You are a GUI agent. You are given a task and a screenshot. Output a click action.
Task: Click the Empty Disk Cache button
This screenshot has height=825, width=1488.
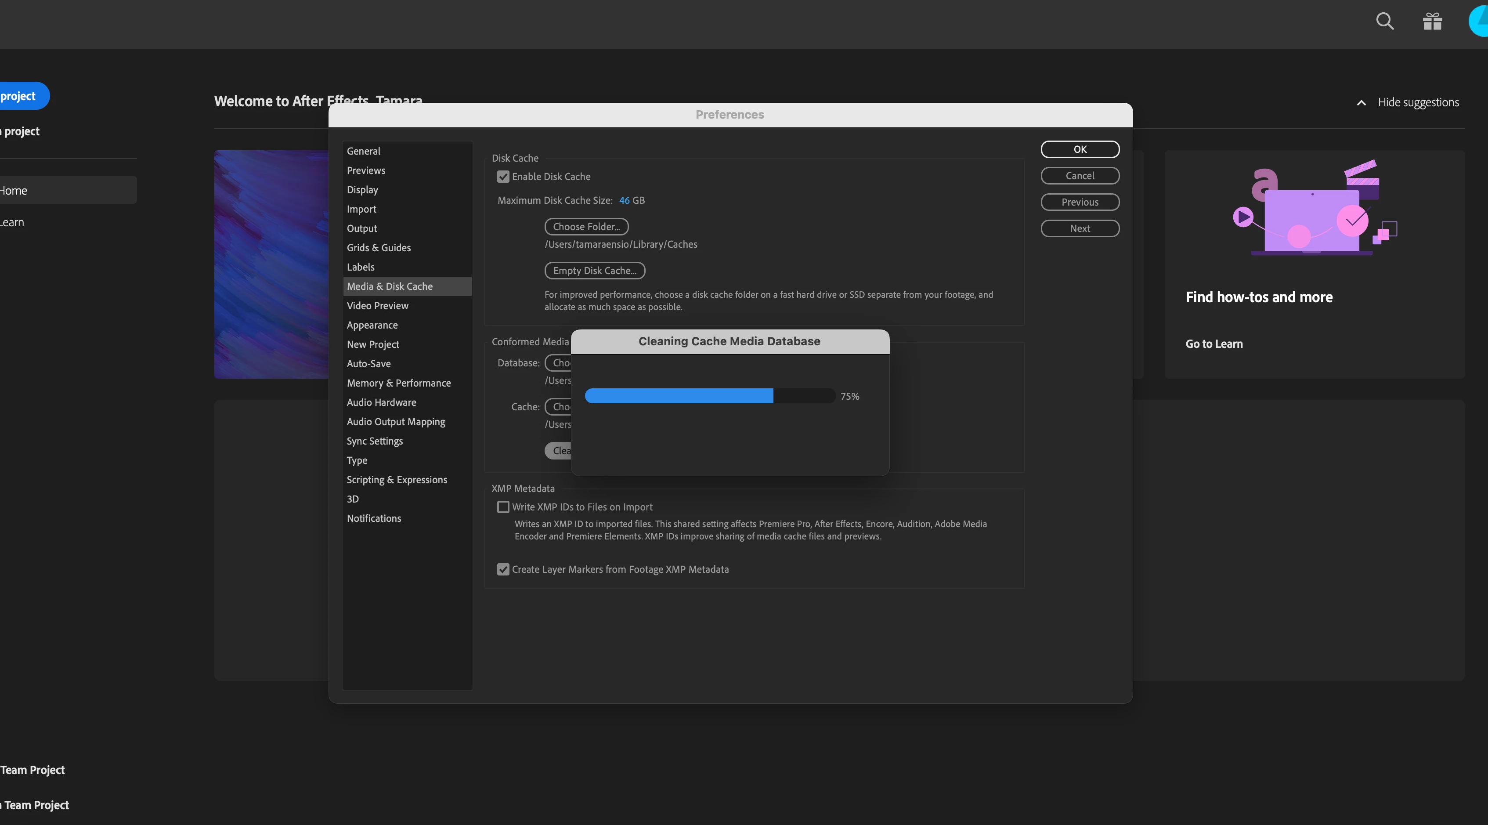(594, 271)
